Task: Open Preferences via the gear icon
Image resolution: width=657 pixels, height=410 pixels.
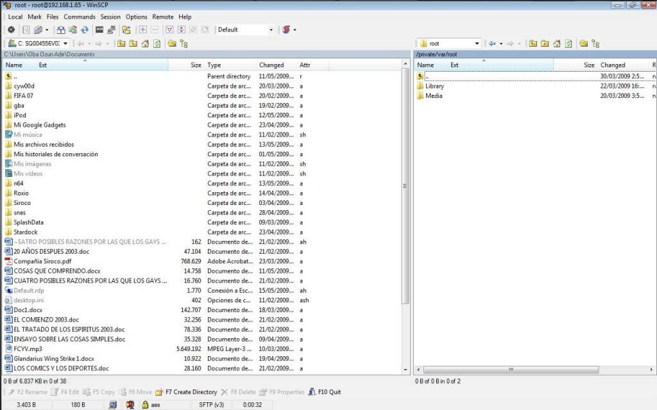Action: coord(12,29)
